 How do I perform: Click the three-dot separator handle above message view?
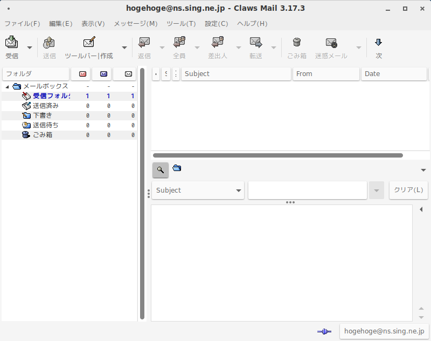[x=290, y=202]
